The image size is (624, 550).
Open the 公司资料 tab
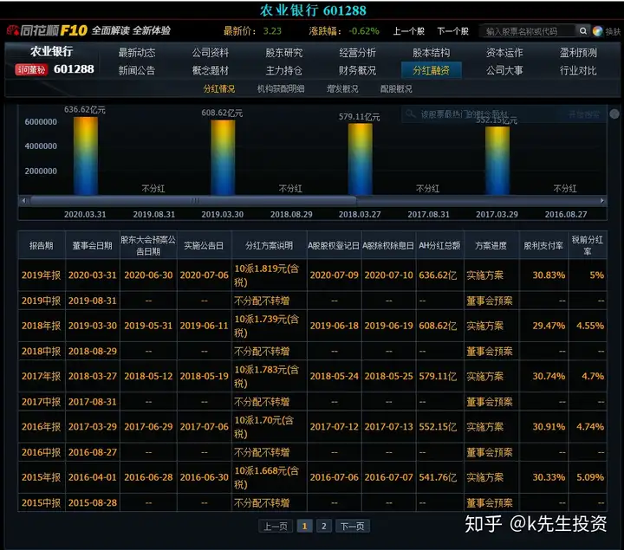(211, 53)
